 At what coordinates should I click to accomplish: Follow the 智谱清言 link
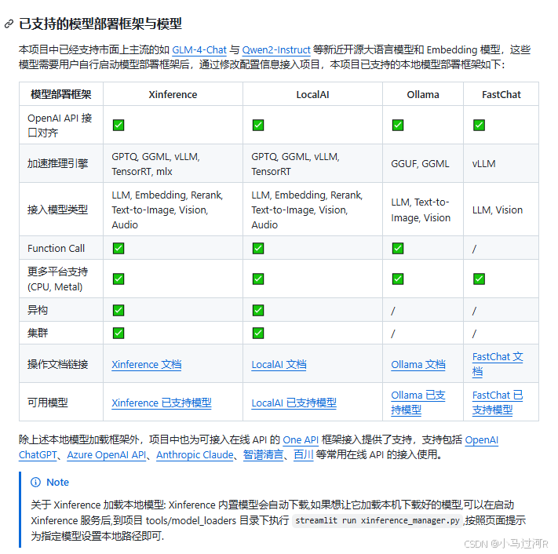tap(263, 454)
